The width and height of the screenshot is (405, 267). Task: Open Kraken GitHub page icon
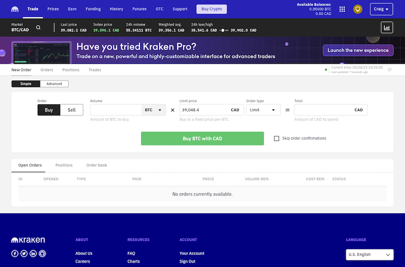[x=43, y=253]
